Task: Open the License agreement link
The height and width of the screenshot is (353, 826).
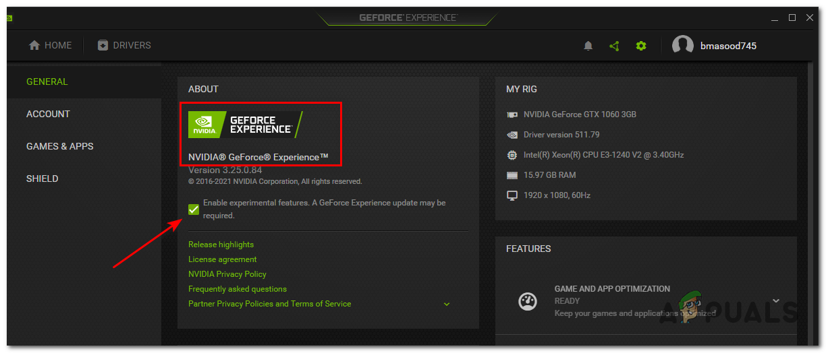Action: (222, 259)
